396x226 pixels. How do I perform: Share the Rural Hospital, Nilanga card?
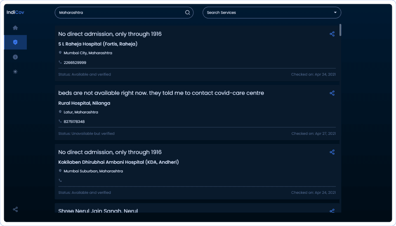click(332, 93)
